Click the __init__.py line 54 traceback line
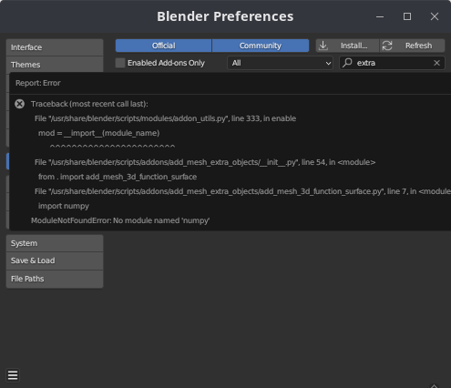Viewport: 451px width, 388px height. coord(205,162)
